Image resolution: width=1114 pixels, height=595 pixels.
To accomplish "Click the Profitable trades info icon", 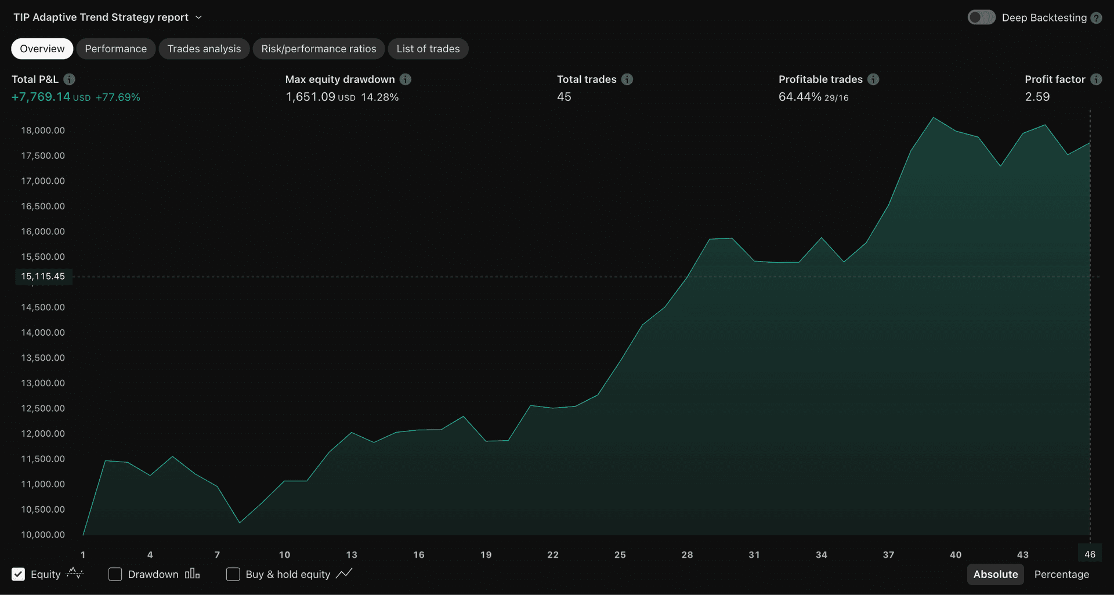I will [x=874, y=79].
